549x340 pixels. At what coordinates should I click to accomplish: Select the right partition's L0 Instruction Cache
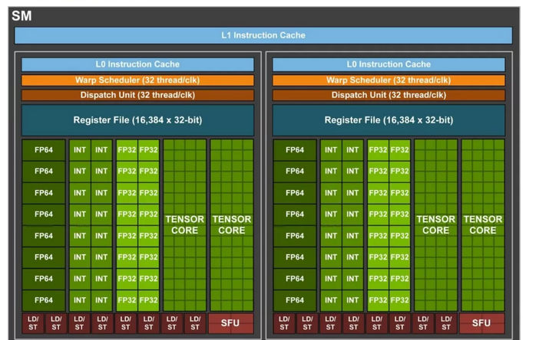[389, 64]
